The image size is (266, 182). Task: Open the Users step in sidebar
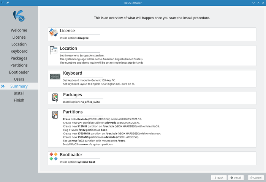19,79
